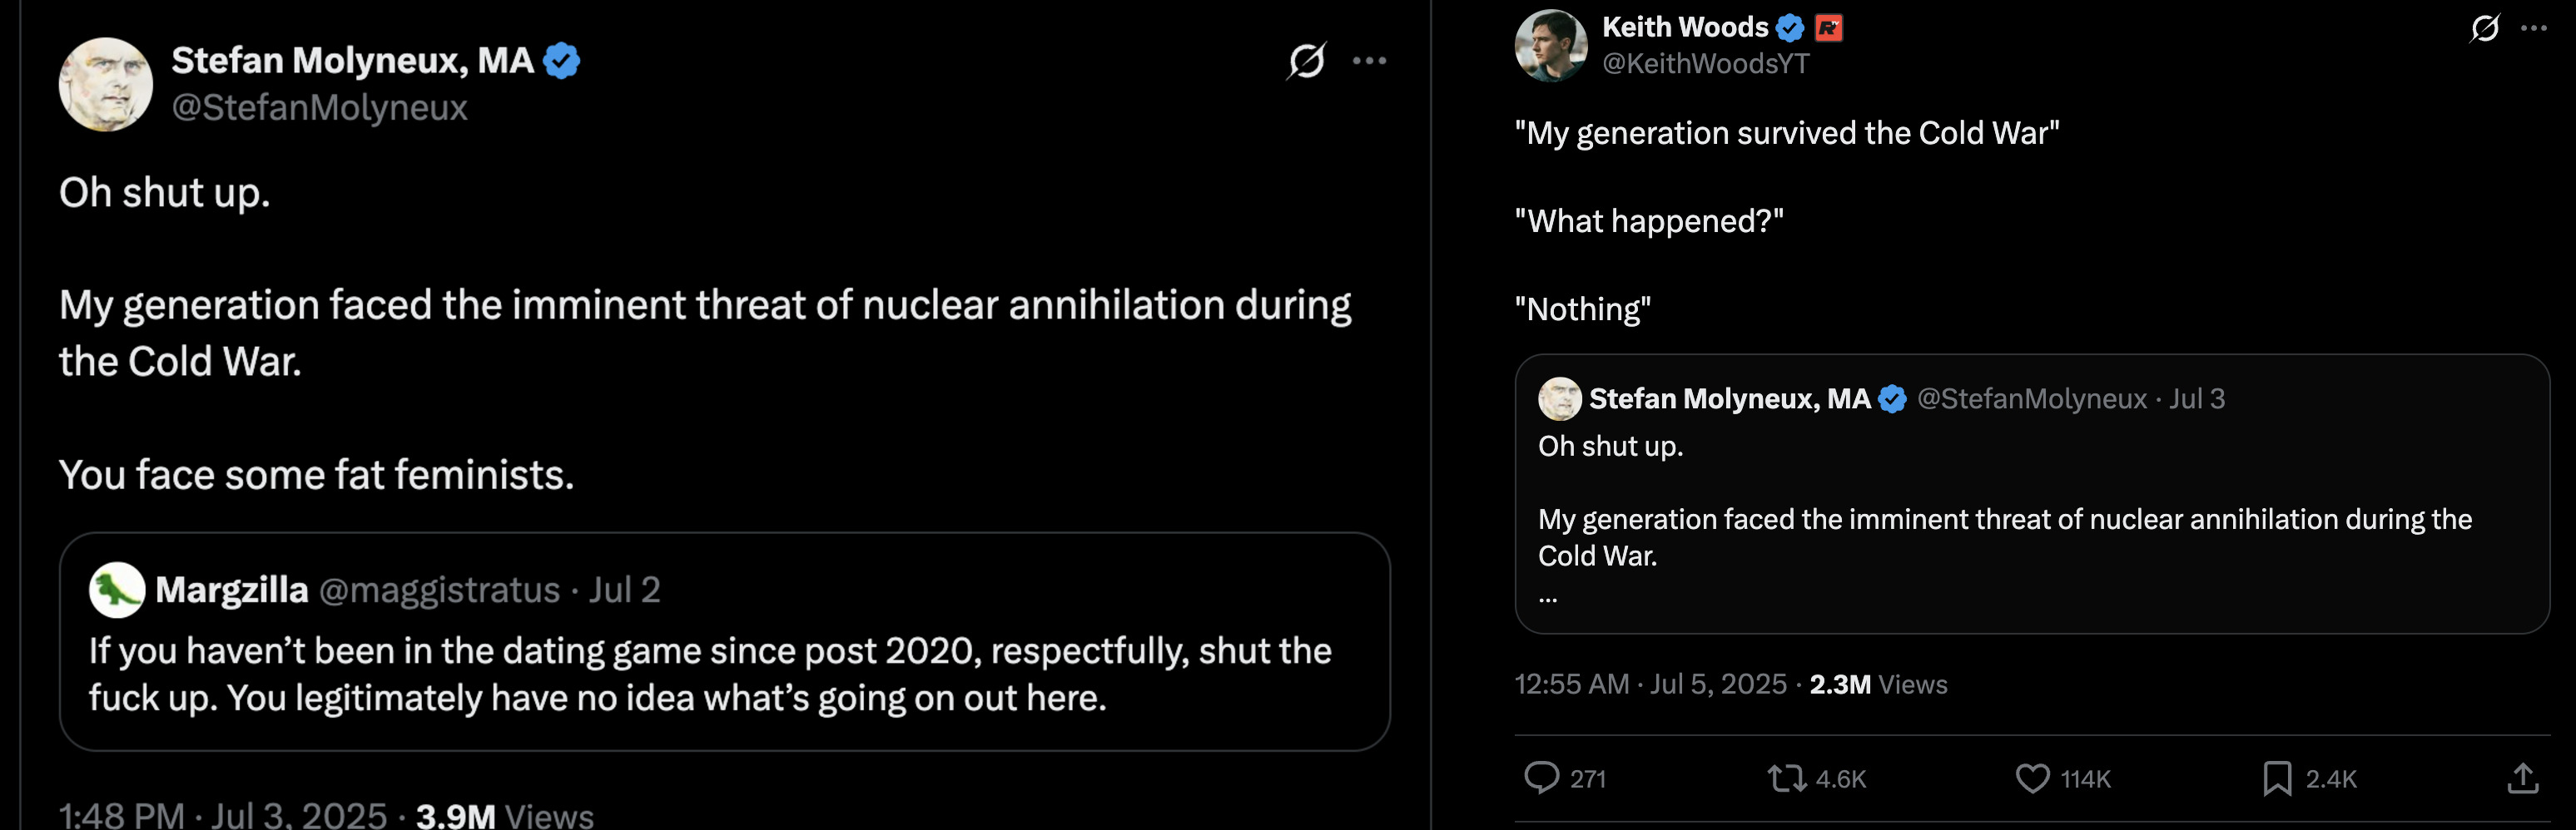The width and height of the screenshot is (2576, 830).
Task: Click the share icon on Keith's tweet
Action: [2523, 777]
